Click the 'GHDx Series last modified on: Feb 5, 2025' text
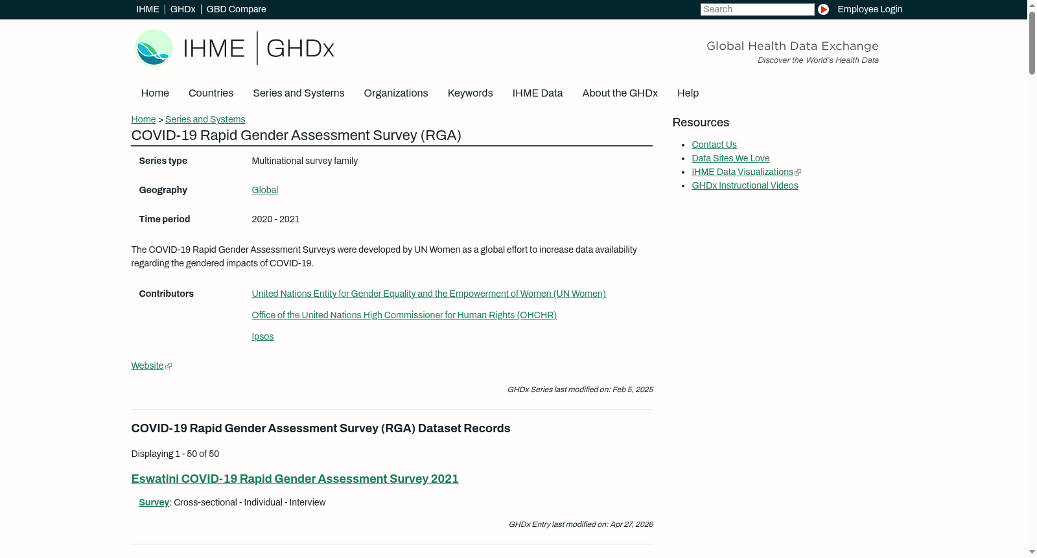This screenshot has height=558, width=1037. [x=580, y=389]
